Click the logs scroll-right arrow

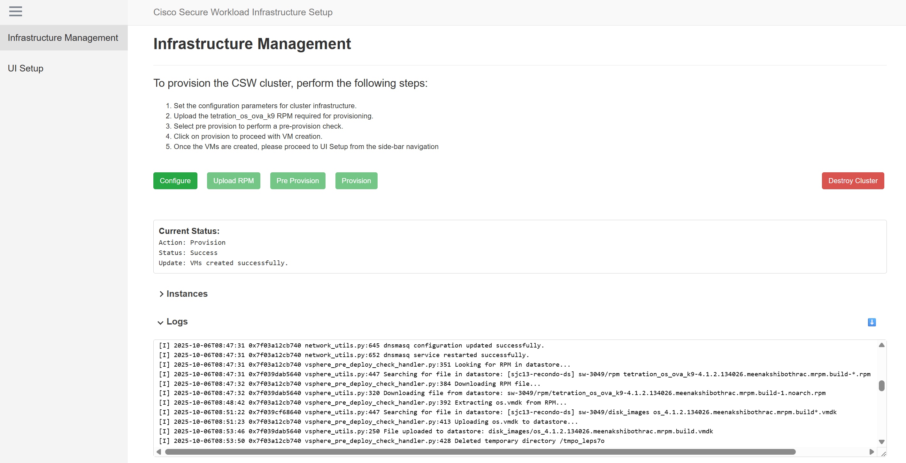[871, 452]
